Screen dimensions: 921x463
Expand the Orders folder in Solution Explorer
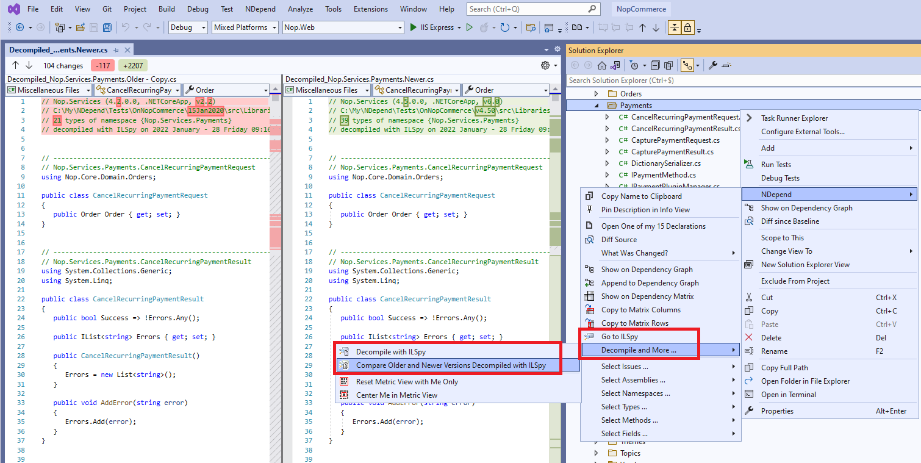click(597, 94)
